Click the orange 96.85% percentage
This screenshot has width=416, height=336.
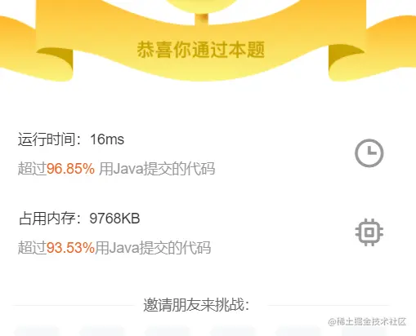coord(70,169)
